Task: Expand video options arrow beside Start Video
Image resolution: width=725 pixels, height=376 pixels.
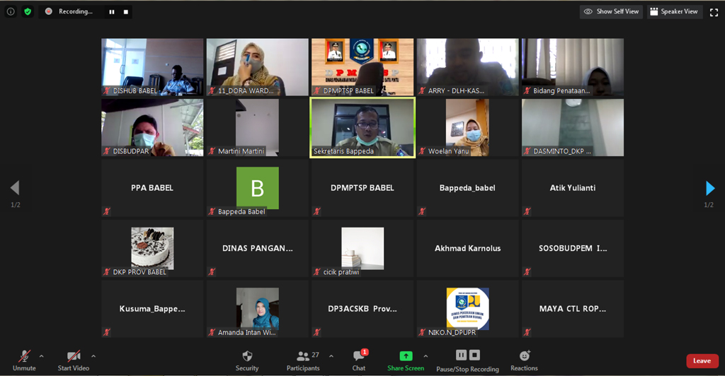Action: tap(93, 356)
